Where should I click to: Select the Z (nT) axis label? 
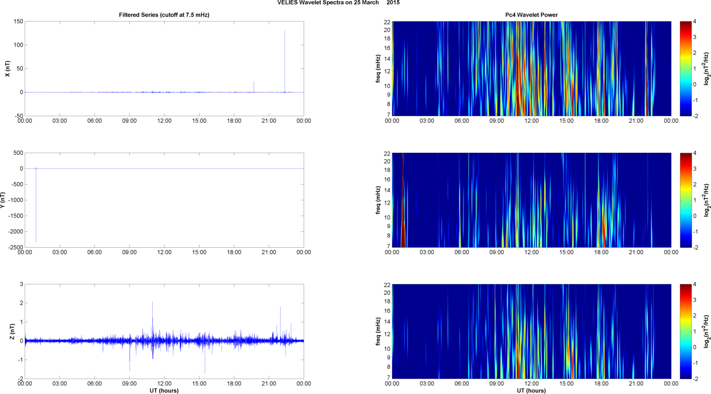coord(12,331)
